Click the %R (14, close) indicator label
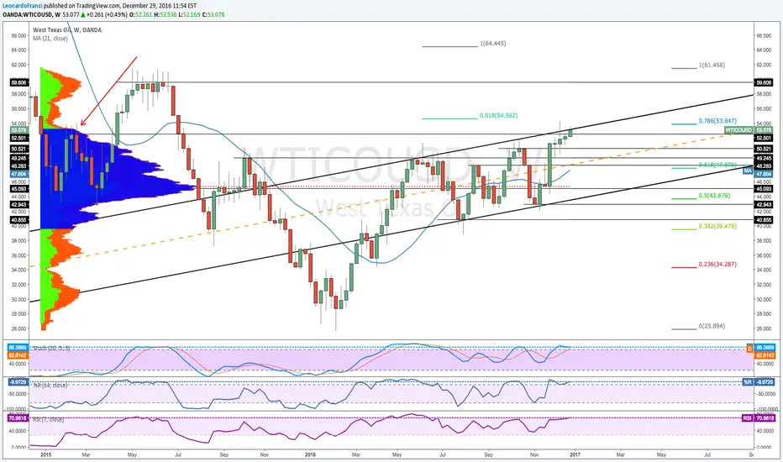783x462 pixels. 50,385
